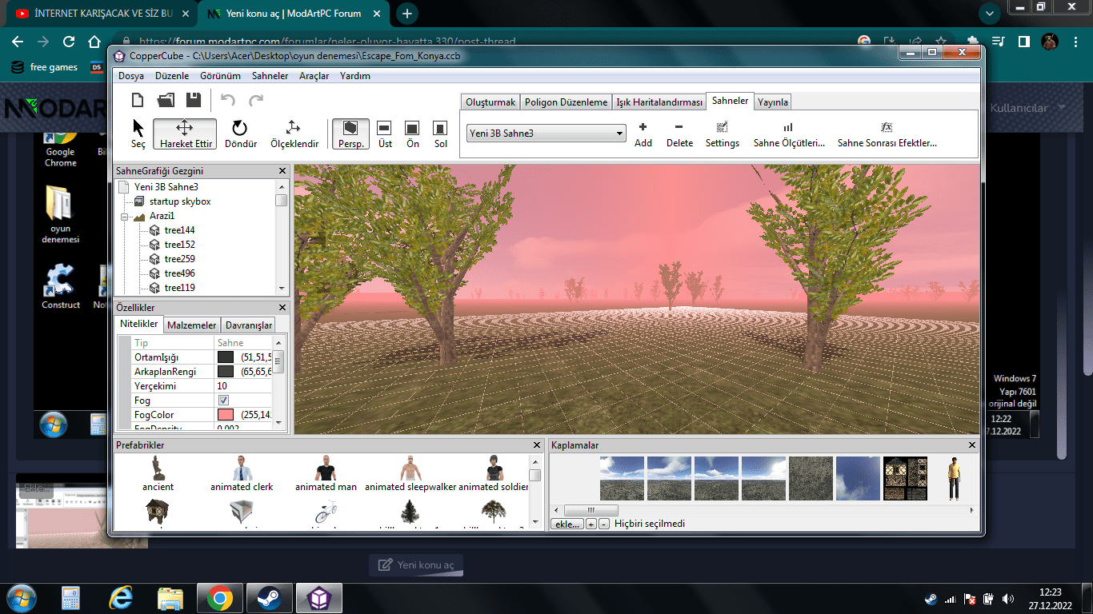Select the ornate window texture thumbnail
The image size is (1093, 614).
[x=905, y=479]
